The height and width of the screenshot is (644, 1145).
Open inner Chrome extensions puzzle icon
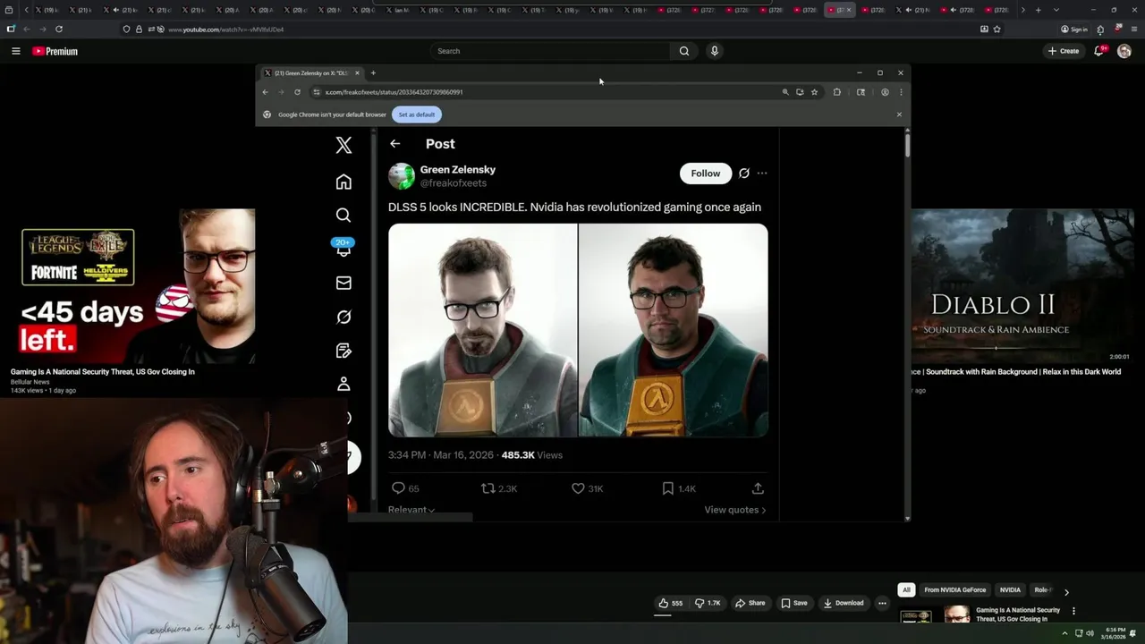point(837,92)
